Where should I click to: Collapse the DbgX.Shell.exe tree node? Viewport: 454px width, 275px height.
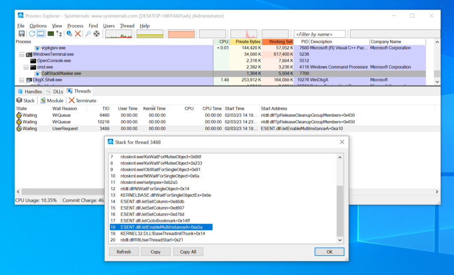[x=22, y=80]
